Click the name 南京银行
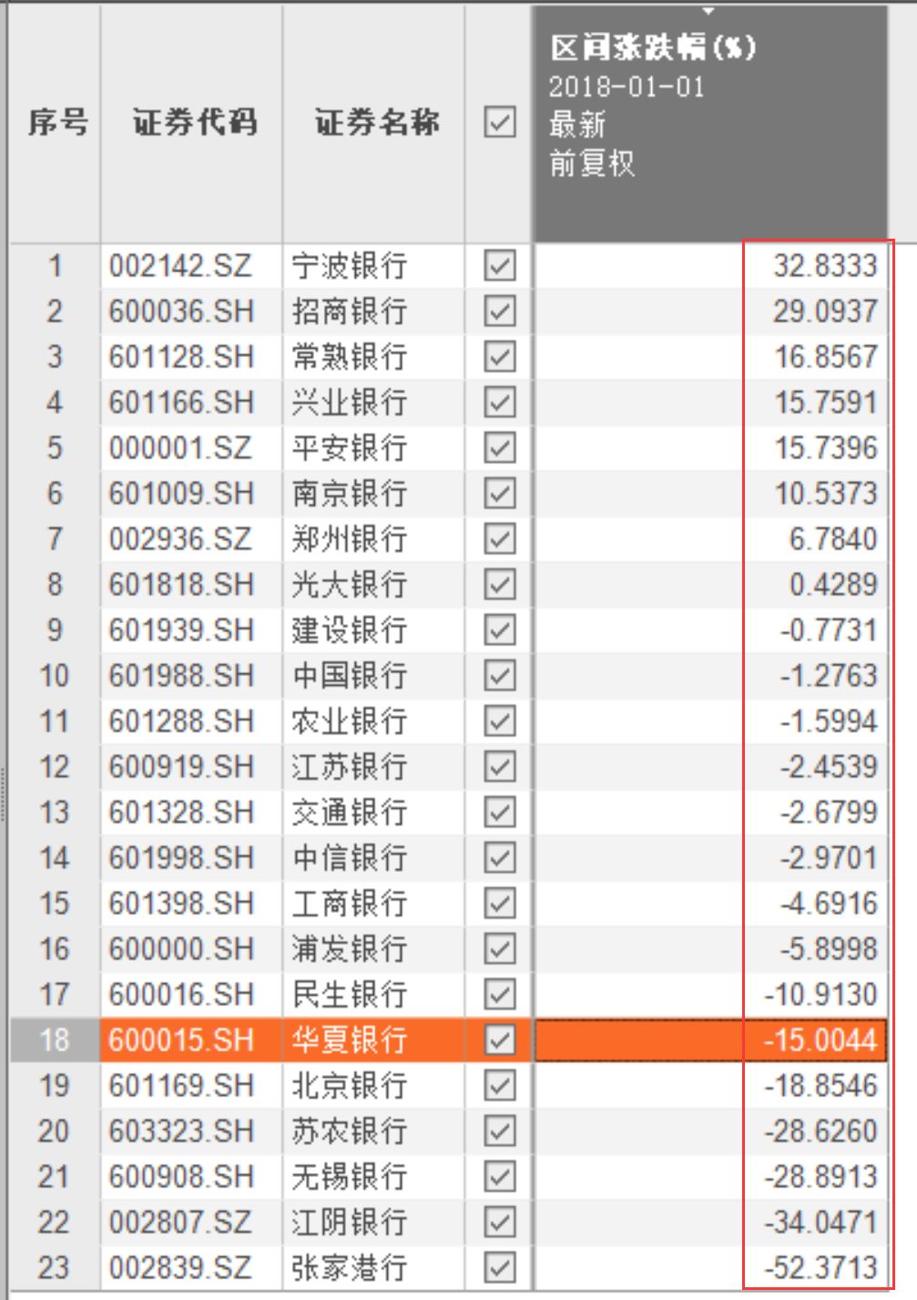Image resolution: width=917 pixels, height=1300 pixels. coord(349,494)
